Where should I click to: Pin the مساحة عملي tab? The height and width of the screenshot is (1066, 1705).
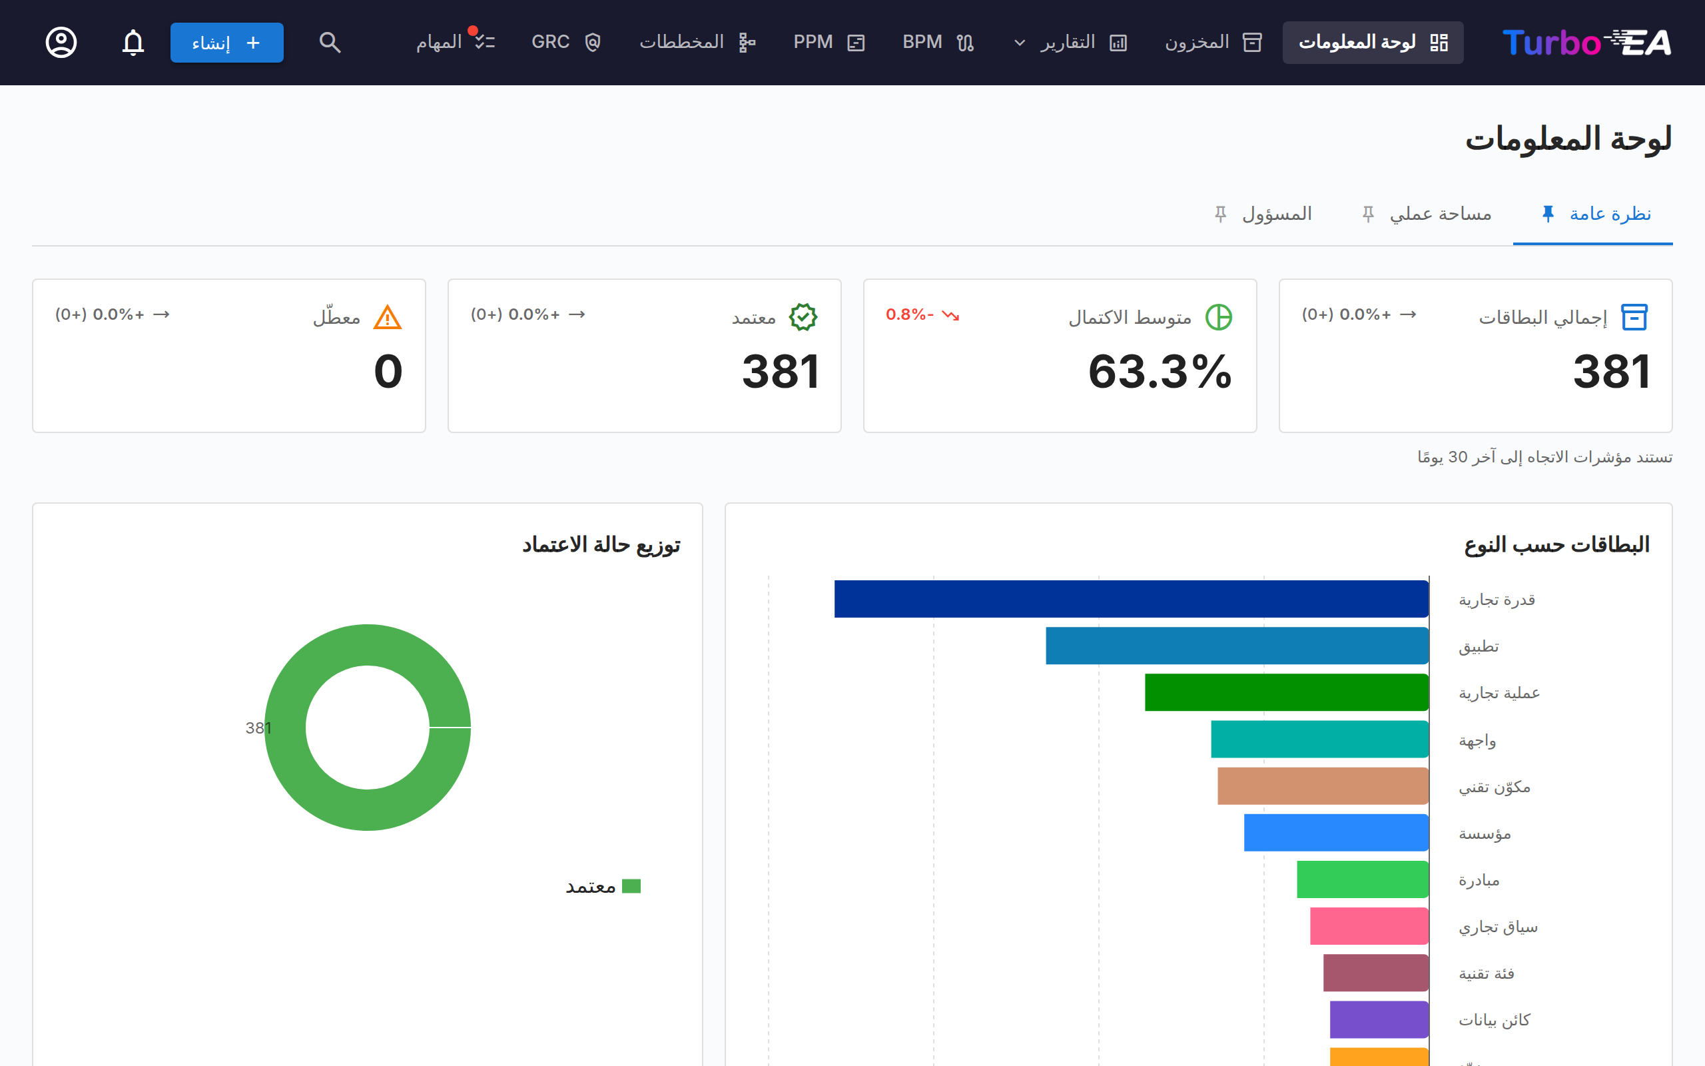pyautogui.click(x=1368, y=214)
